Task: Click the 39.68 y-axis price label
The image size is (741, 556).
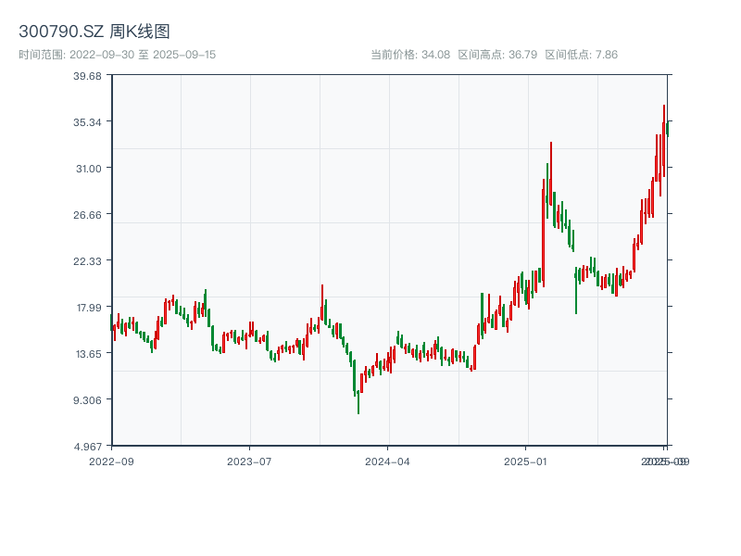Action: tap(89, 76)
